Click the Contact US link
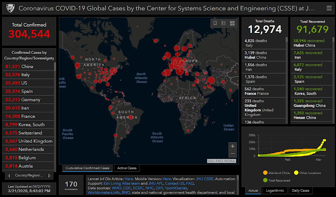The height and width of the screenshot is (197, 336). [x=175, y=183]
